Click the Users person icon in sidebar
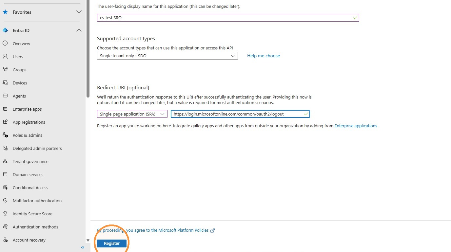This screenshot has height=252, width=451. (5, 57)
